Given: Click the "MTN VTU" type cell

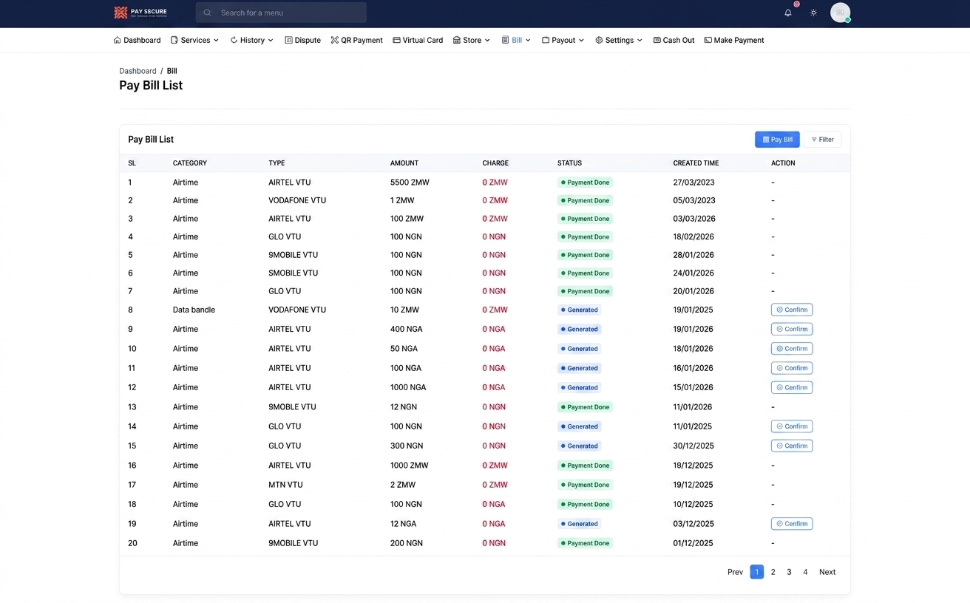Looking at the screenshot, I should click(x=285, y=485).
